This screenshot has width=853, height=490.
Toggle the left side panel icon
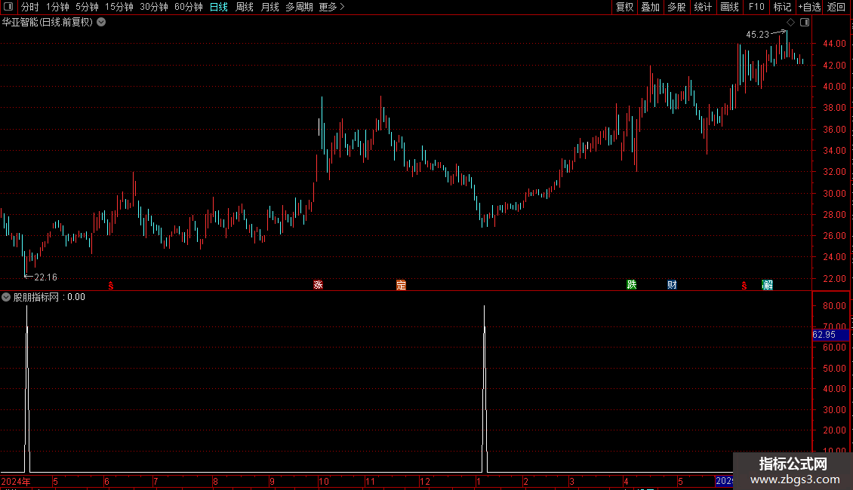(8, 7)
